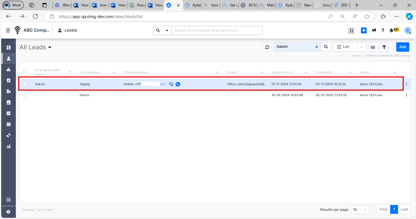Viewport: 416px width, 219px height.
Task: Open Owner column dropdown arrow
Action: (395, 72)
